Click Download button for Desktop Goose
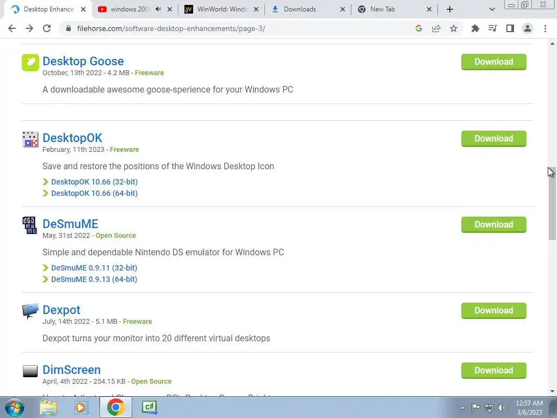 (494, 62)
